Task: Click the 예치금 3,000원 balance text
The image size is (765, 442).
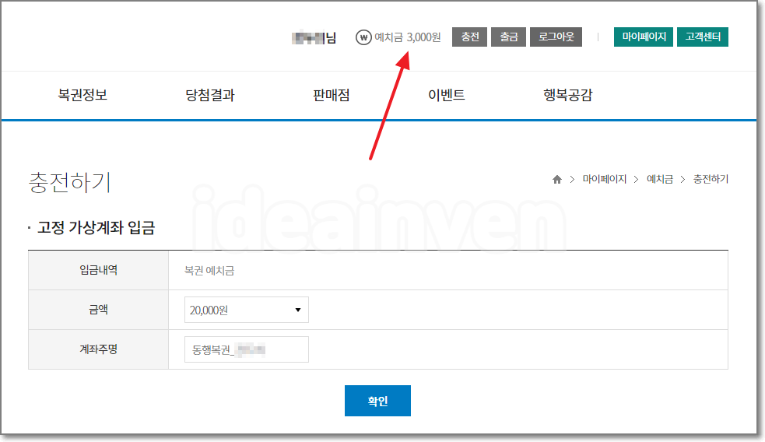Action: point(407,37)
